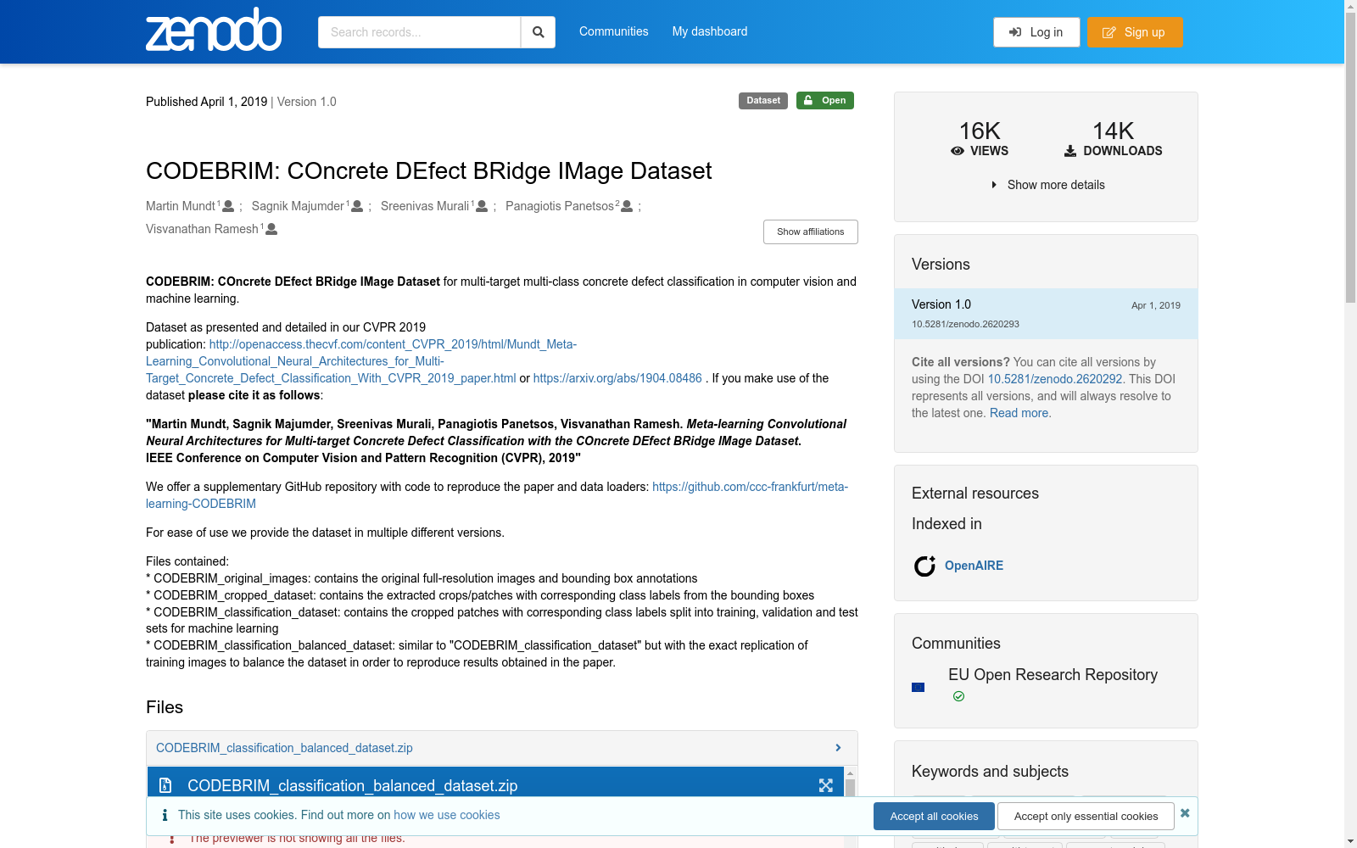This screenshot has width=1357, height=848.
Task: Open the how we use cookies link
Action: pyautogui.click(x=446, y=815)
